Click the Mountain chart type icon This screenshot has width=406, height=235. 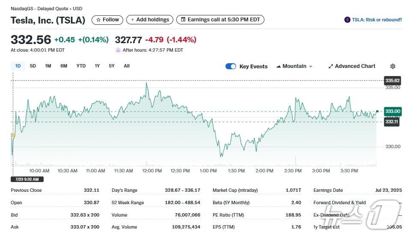click(x=279, y=66)
